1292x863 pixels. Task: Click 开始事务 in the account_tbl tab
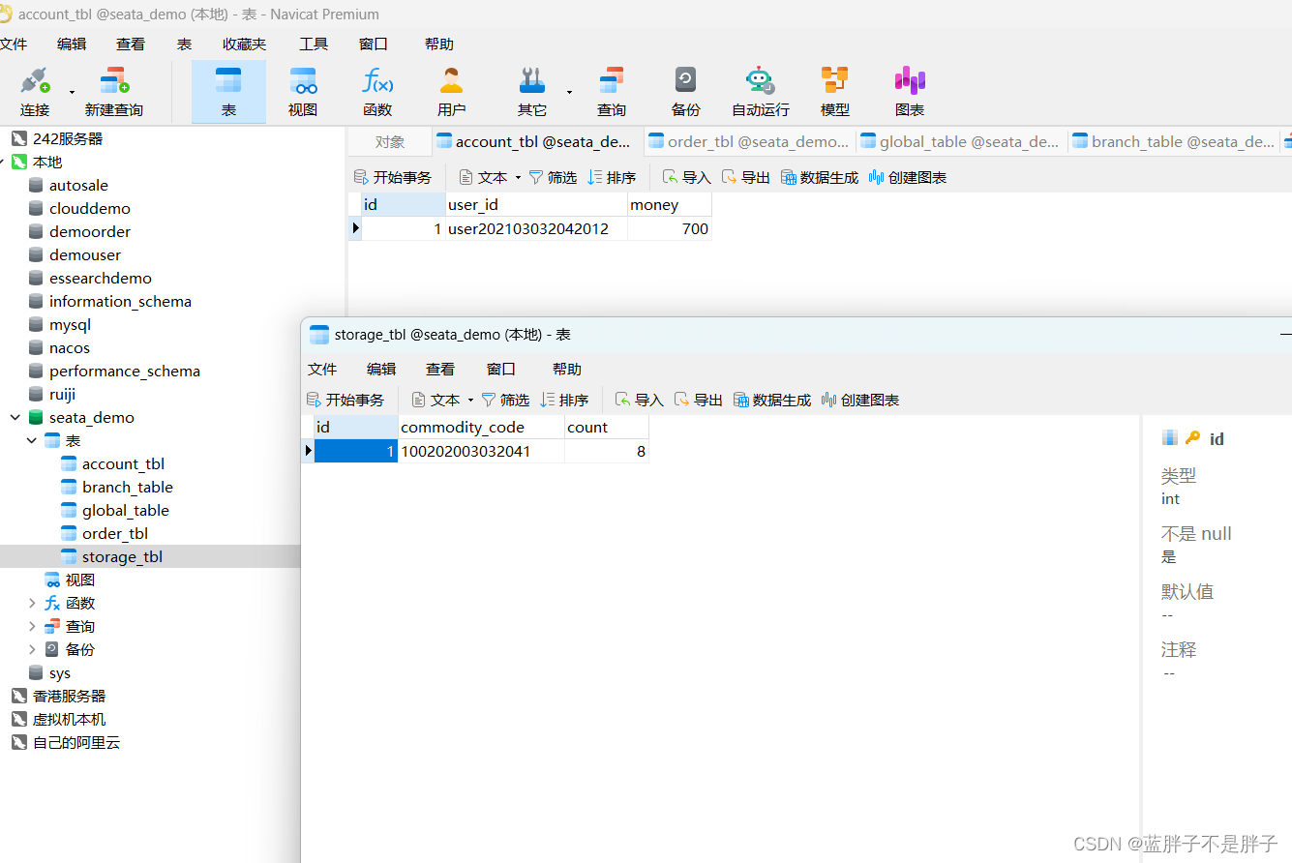coord(393,177)
